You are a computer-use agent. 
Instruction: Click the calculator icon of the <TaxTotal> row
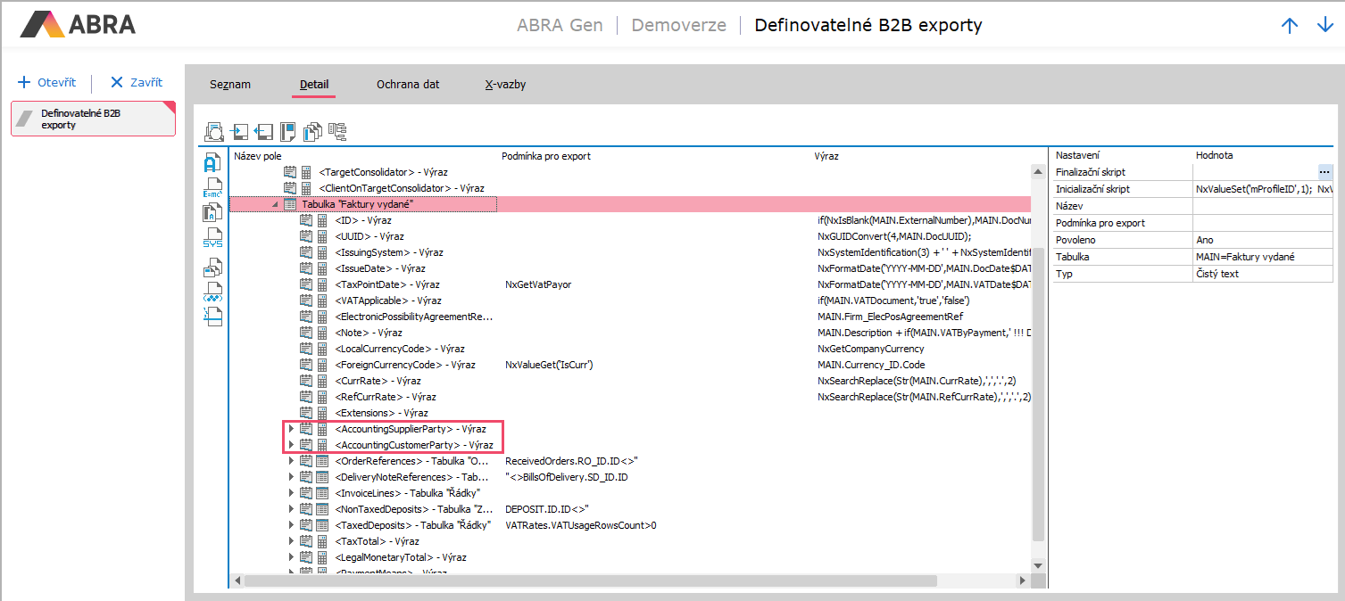[322, 541]
